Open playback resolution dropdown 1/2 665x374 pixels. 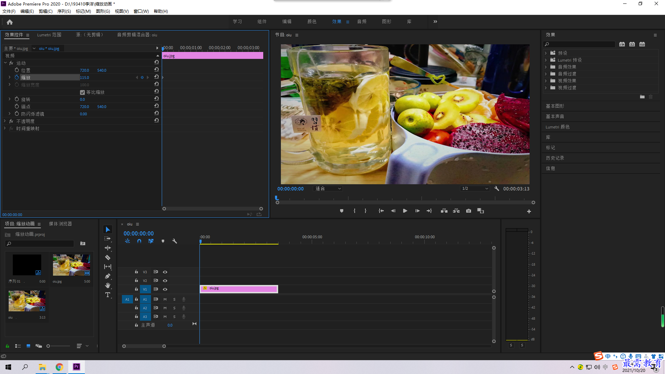point(475,189)
